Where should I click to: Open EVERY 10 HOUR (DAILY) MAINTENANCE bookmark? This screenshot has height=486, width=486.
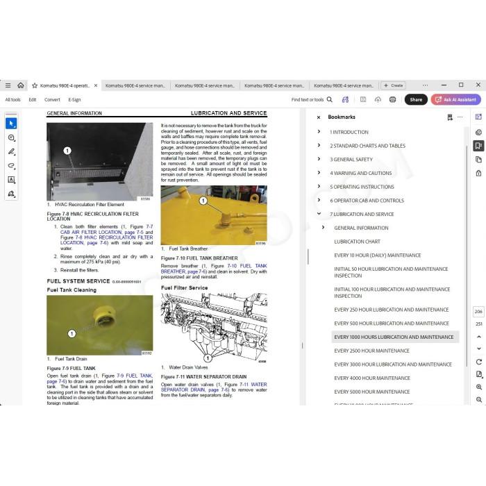(x=378, y=255)
